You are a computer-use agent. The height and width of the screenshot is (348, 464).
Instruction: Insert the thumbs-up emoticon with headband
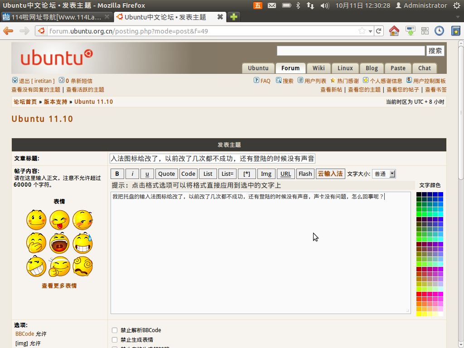point(59,266)
